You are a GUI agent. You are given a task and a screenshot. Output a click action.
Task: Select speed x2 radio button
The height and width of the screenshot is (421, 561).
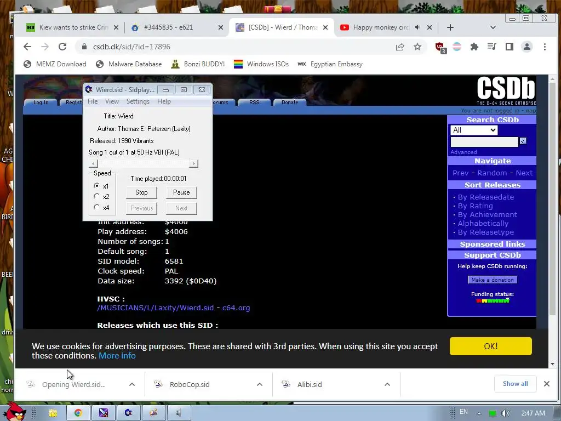(96, 196)
